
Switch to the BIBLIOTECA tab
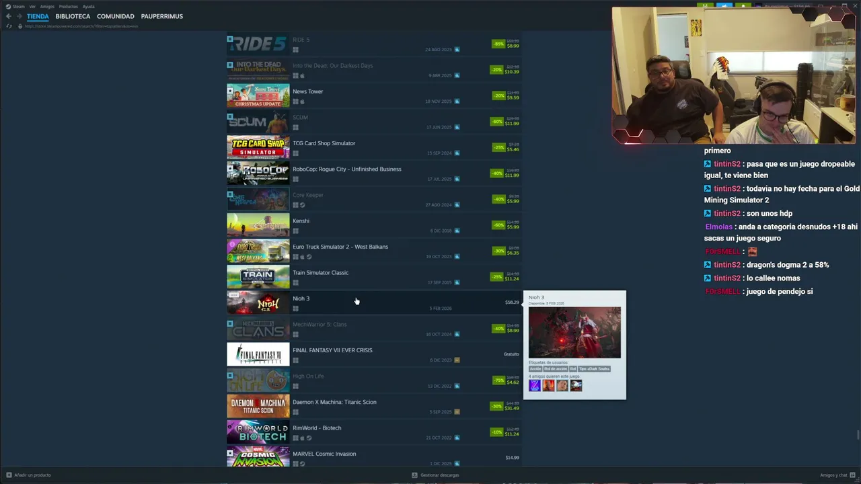pos(73,16)
